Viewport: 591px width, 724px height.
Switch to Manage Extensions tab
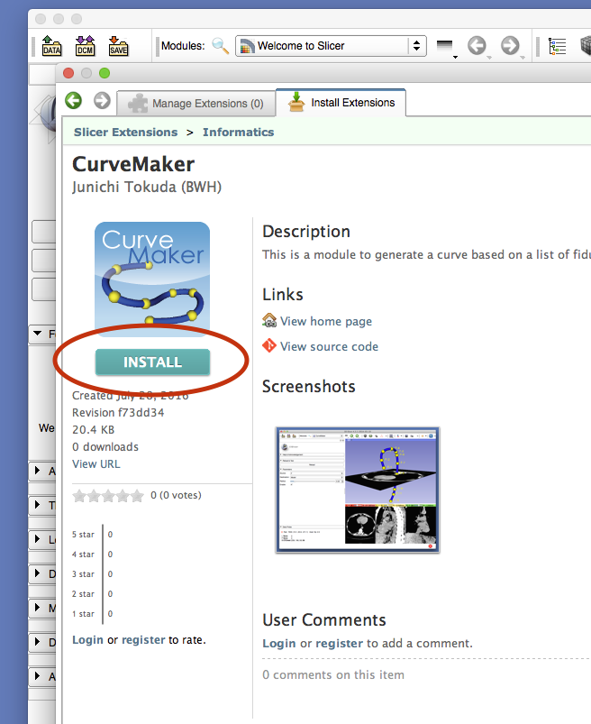(x=195, y=104)
